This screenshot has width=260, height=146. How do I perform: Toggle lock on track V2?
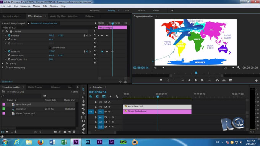pos(96,107)
